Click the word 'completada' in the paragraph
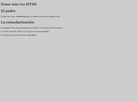Image resolution: width=137 pixels, height=102 pixels. click(x=44, y=31)
